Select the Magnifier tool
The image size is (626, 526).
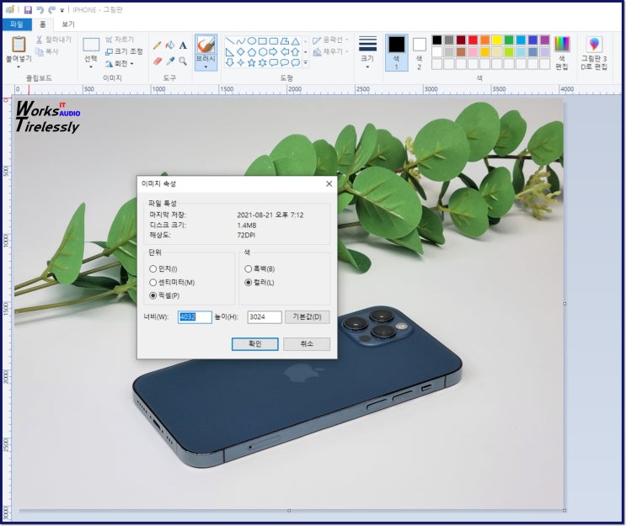coord(183,61)
